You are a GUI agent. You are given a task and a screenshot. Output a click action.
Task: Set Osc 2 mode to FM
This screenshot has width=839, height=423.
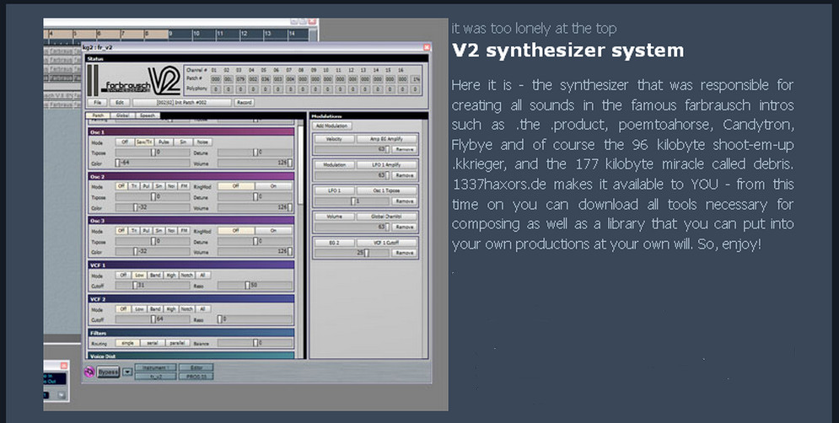coord(184,186)
